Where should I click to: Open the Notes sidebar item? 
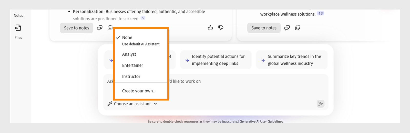(18, 15)
